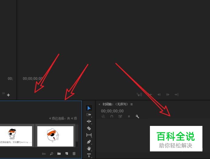The height and width of the screenshot is (159, 210).
Task: Add a marker in the timeline
Action: pos(129,117)
